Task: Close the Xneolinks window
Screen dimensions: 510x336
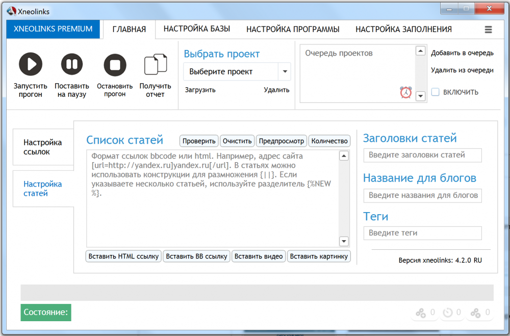Action: 489,9
